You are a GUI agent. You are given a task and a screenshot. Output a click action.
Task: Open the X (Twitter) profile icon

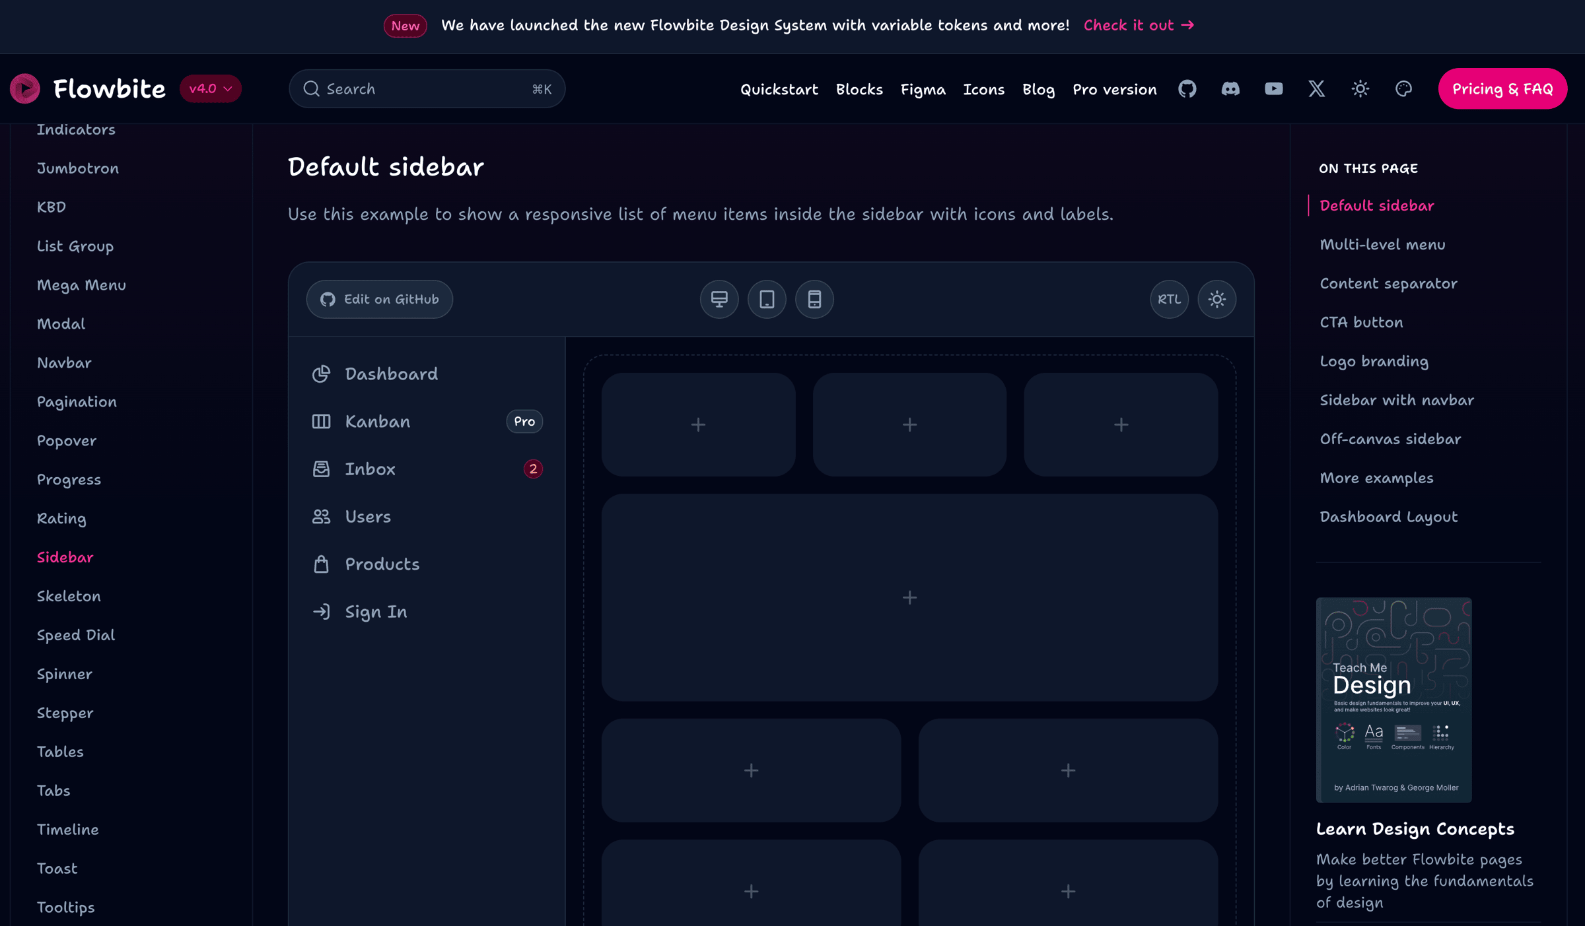tap(1316, 88)
